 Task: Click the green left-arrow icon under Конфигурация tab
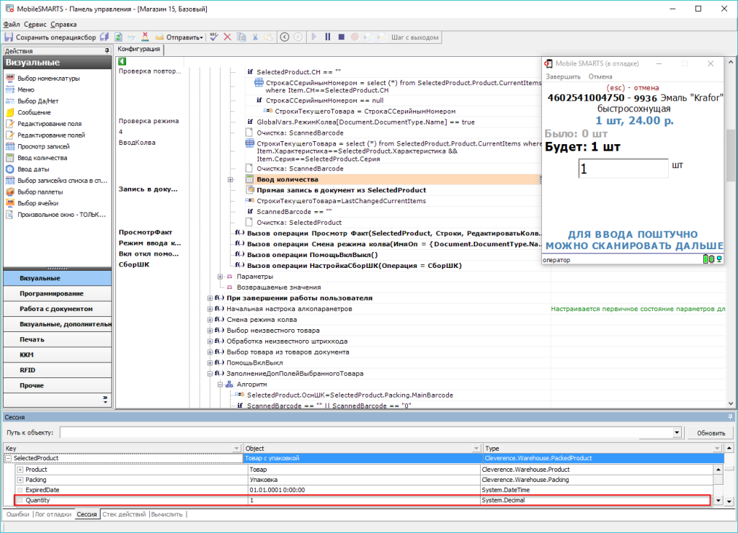(123, 61)
